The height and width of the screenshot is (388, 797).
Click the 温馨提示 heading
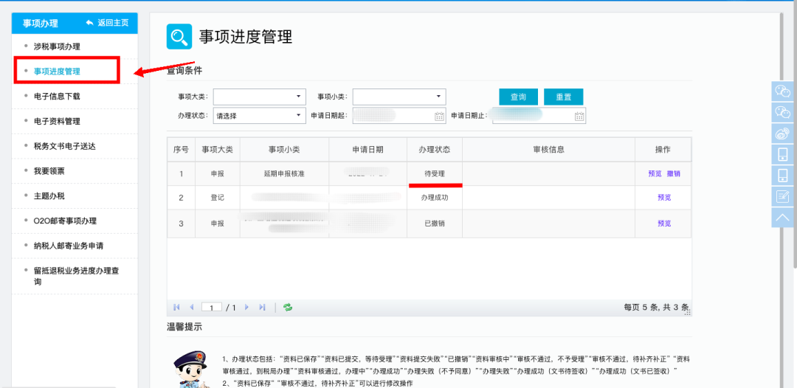pyautogui.click(x=184, y=327)
